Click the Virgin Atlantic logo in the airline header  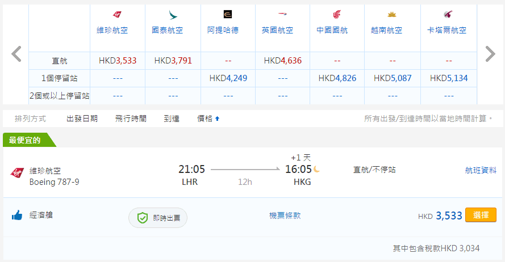[117, 14]
